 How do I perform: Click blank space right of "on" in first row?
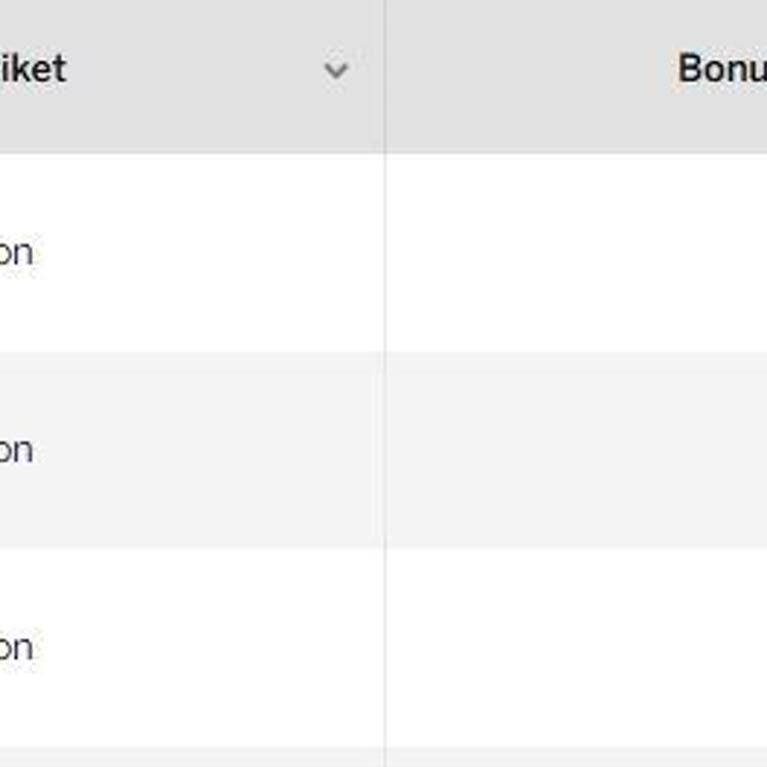[x=200, y=253]
